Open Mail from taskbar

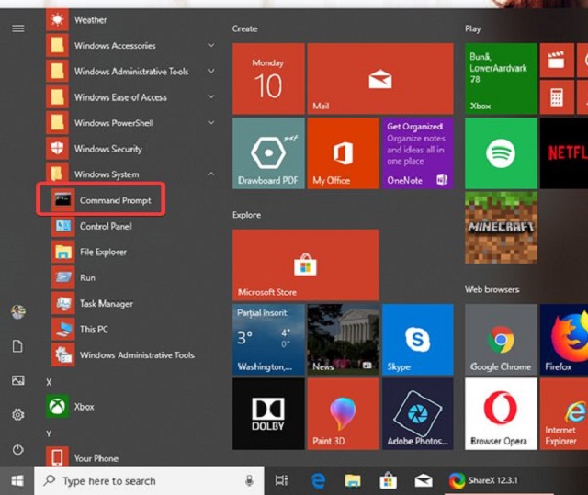[x=424, y=480]
